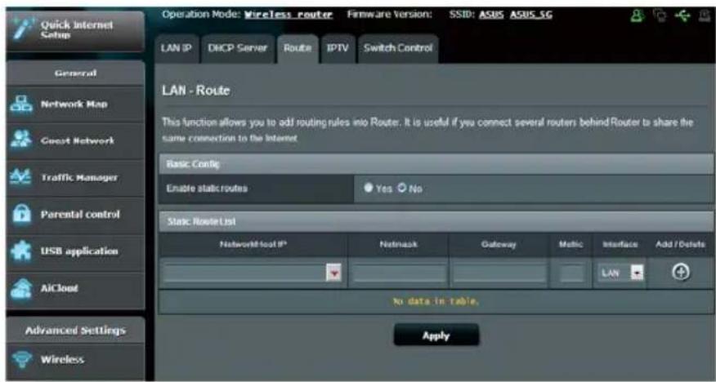Click the USB application puzzle icon
This screenshot has width=716, height=382.
(x=21, y=251)
